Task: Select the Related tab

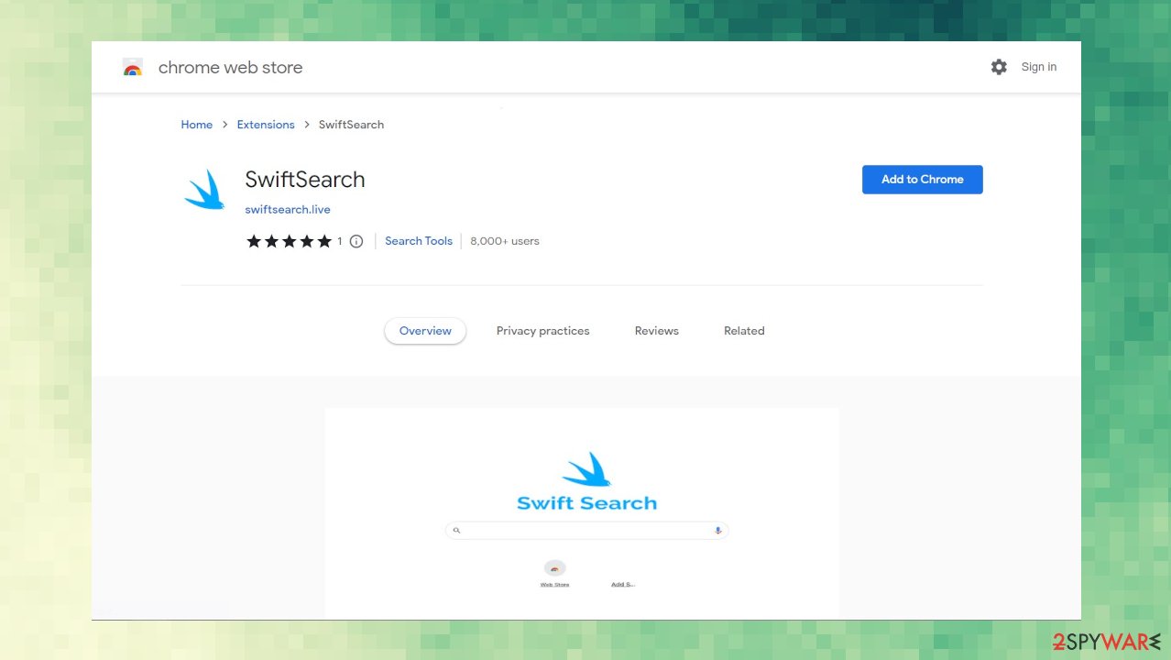Action: (x=743, y=330)
